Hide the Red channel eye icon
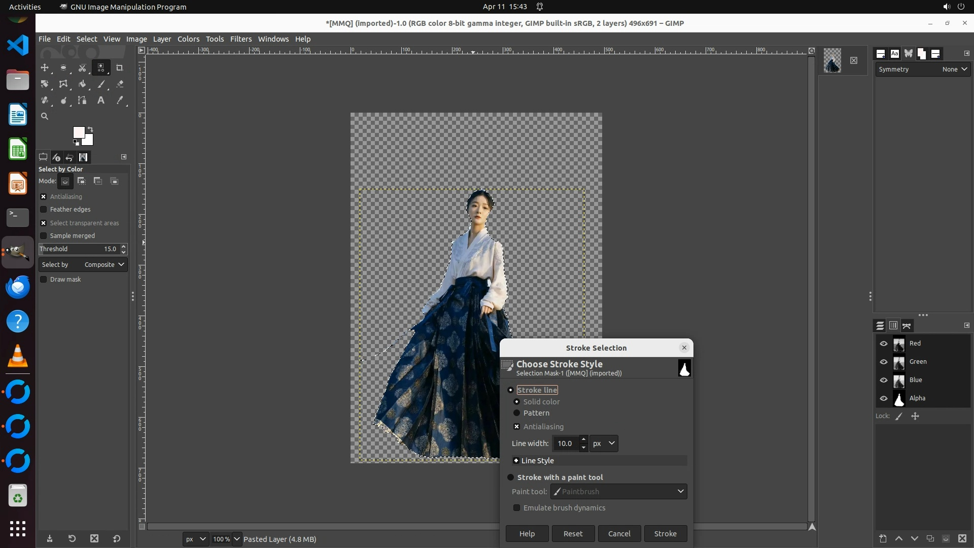Image resolution: width=974 pixels, height=548 pixels. [x=884, y=344]
